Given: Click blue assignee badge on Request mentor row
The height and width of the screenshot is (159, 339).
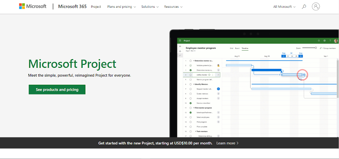Looking at the screenshot, I should pos(218,89).
